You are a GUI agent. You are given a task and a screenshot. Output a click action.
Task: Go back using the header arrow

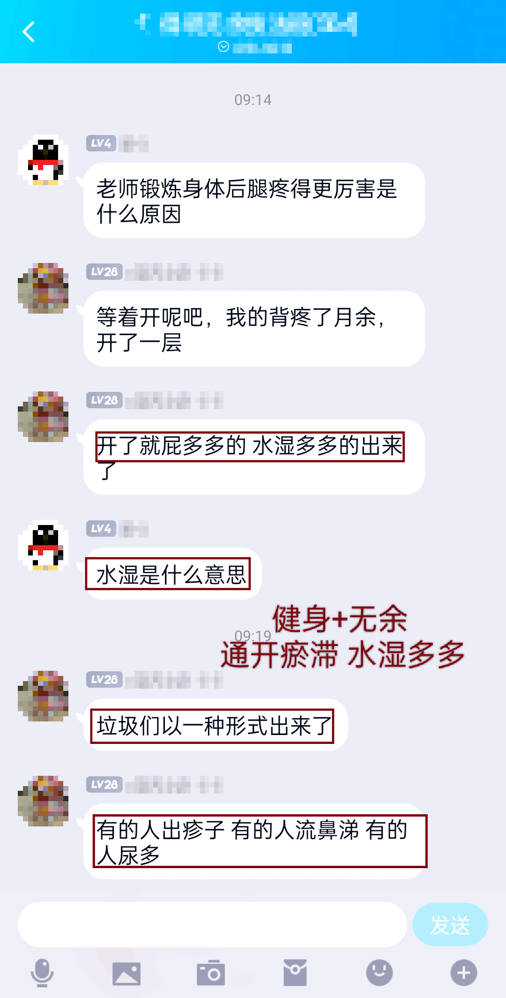coord(29,32)
